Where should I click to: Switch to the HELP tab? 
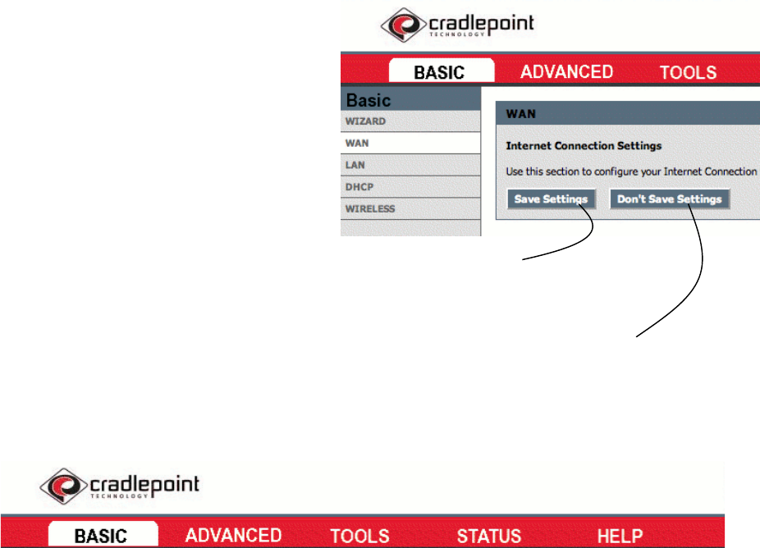tap(620, 536)
